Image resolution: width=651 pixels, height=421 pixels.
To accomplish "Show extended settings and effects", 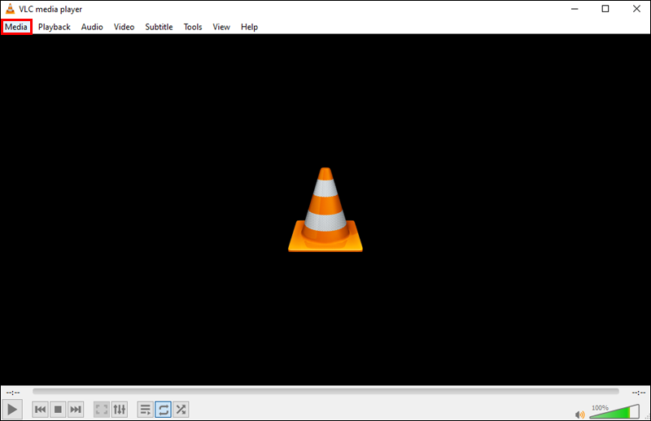I will tap(119, 410).
